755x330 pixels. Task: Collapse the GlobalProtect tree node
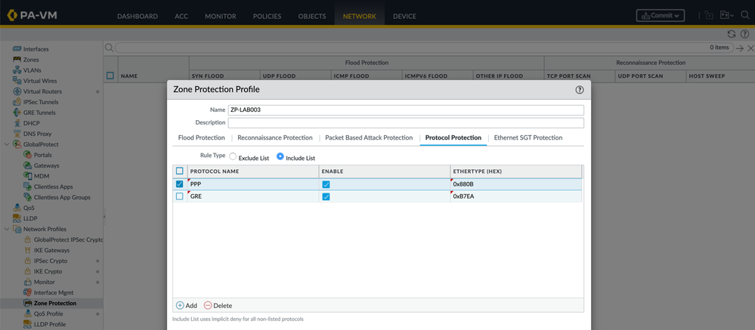tap(7, 144)
